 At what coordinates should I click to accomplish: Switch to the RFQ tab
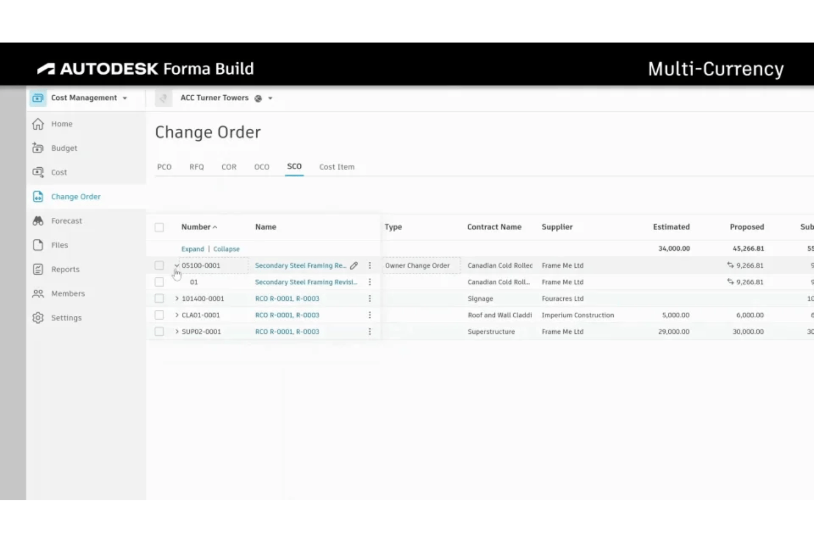pyautogui.click(x=196, y=167)
